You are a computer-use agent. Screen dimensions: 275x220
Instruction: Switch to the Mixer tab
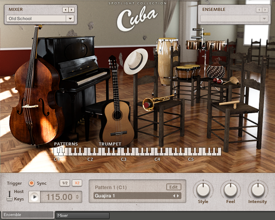[x=83, y=215]
